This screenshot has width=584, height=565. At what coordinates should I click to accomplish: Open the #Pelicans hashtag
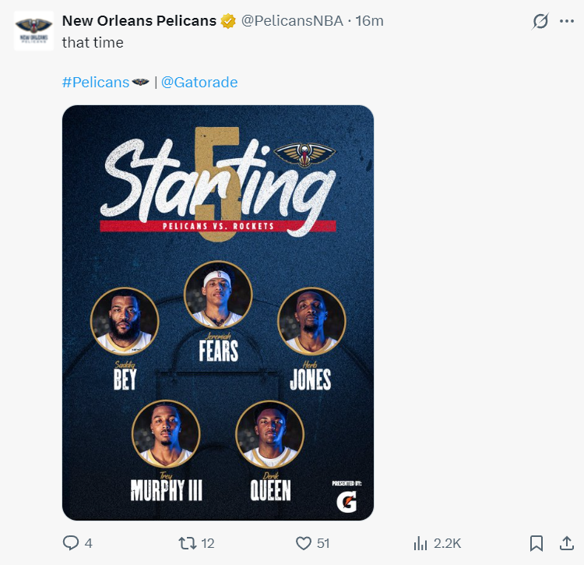coord(96,82)
